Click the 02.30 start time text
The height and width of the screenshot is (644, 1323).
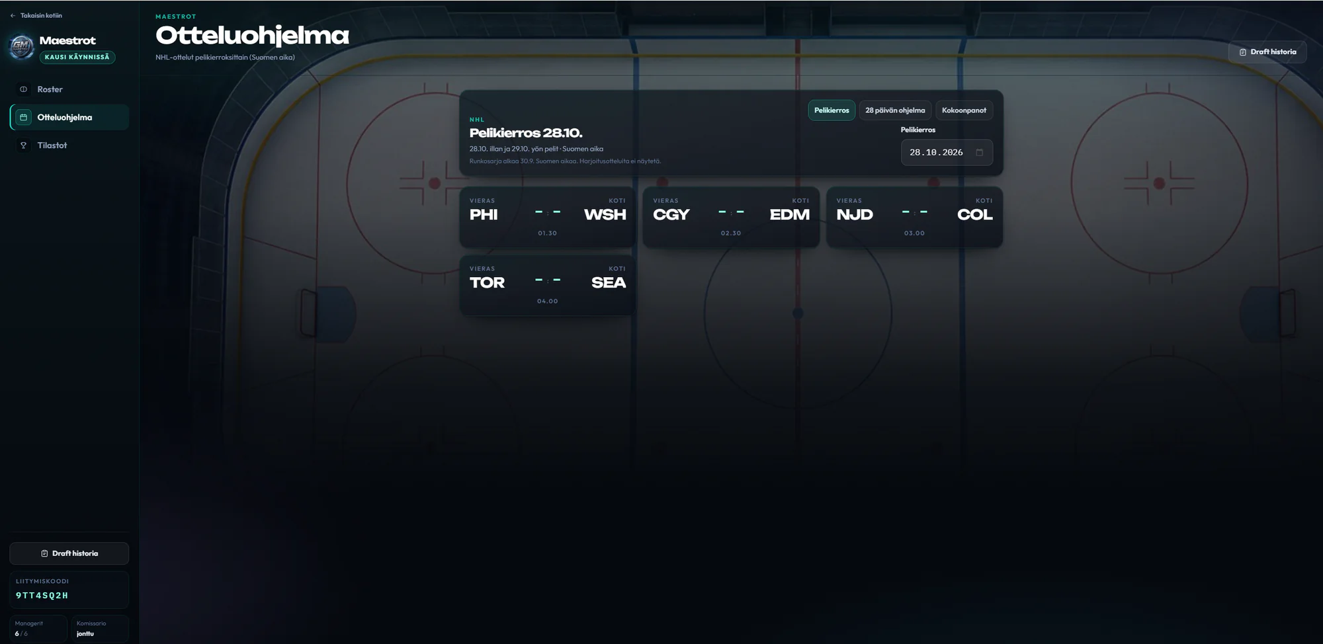tap(731, 233)
